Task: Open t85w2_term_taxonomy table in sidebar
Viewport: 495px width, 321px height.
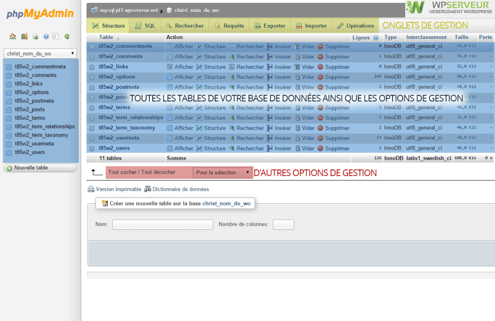Action: click(x=42, y=135)
